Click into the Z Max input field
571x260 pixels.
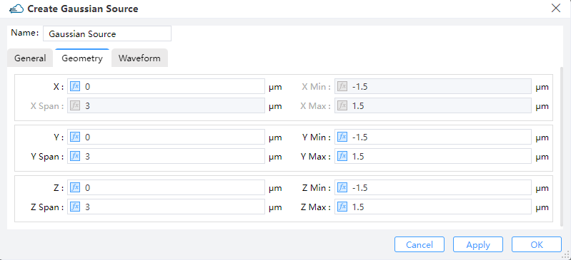point(433,207)
